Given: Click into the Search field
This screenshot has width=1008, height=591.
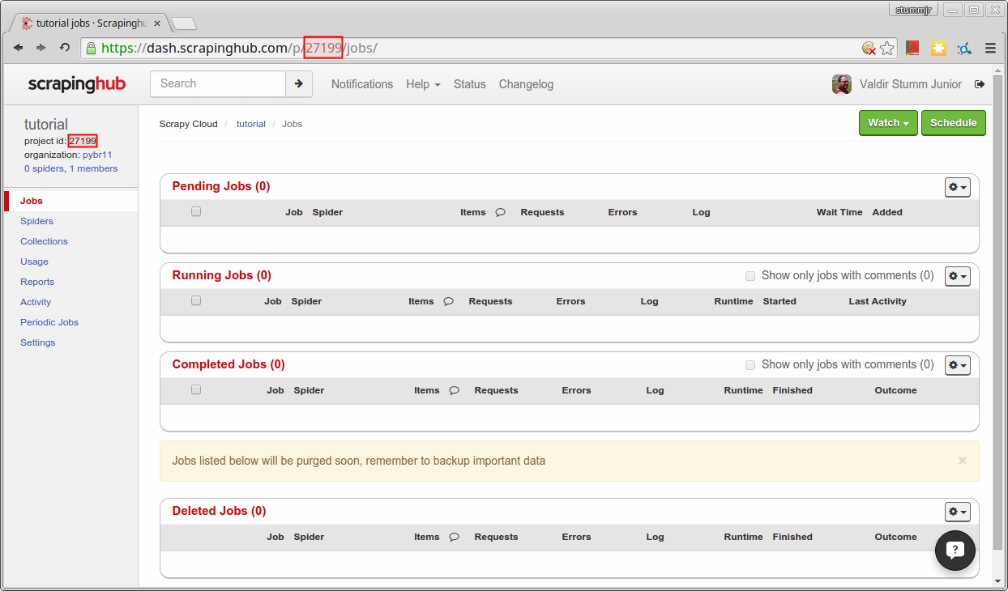Looking at the screenshot, I should click(x=218, y=83).
